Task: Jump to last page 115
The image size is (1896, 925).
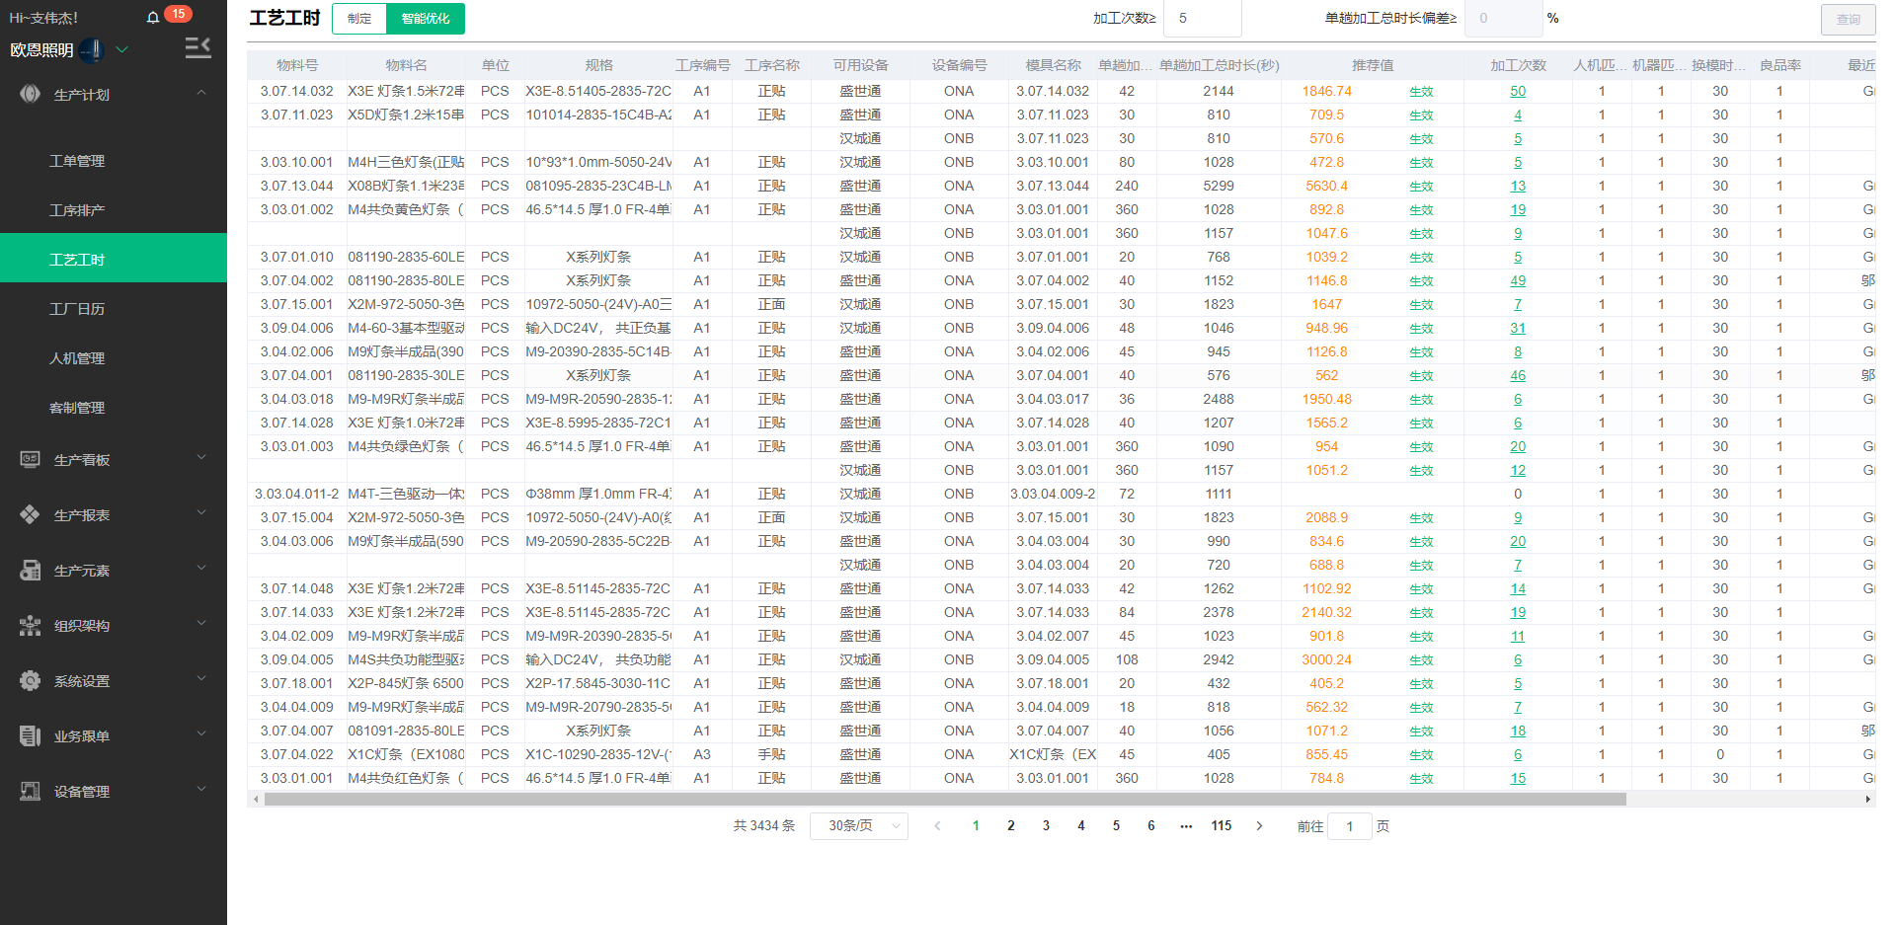Action: (1222, 826)
